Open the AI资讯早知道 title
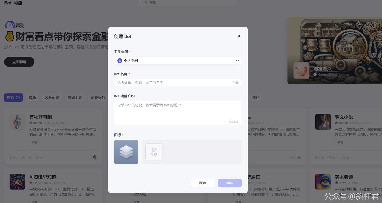Viewport: 382px width, 203px height. click(43, 177)
